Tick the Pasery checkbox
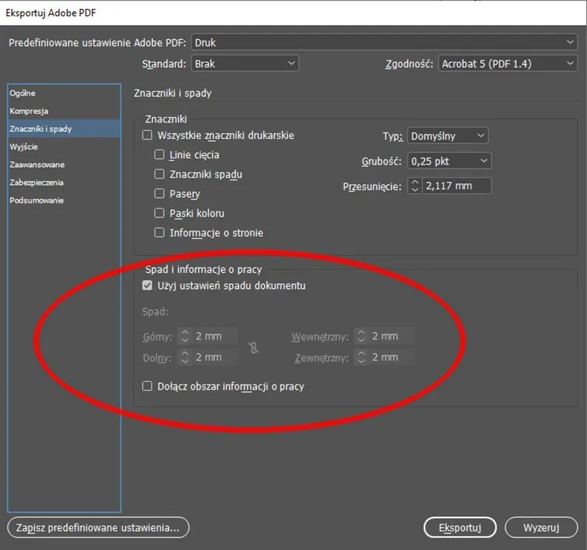The height and width of the screenshot is (550, 587). (x=159, y=194)
